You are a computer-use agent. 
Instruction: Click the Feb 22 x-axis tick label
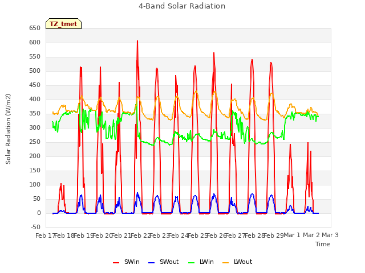point(140,235)
